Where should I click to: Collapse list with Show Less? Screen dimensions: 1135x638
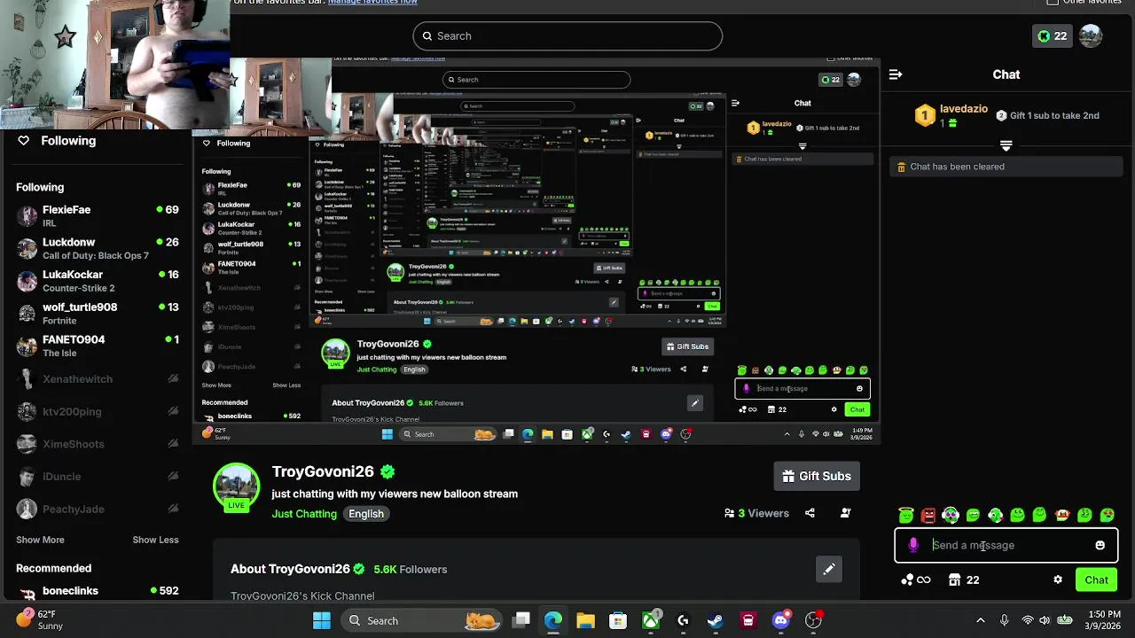[x=155, y=540]
